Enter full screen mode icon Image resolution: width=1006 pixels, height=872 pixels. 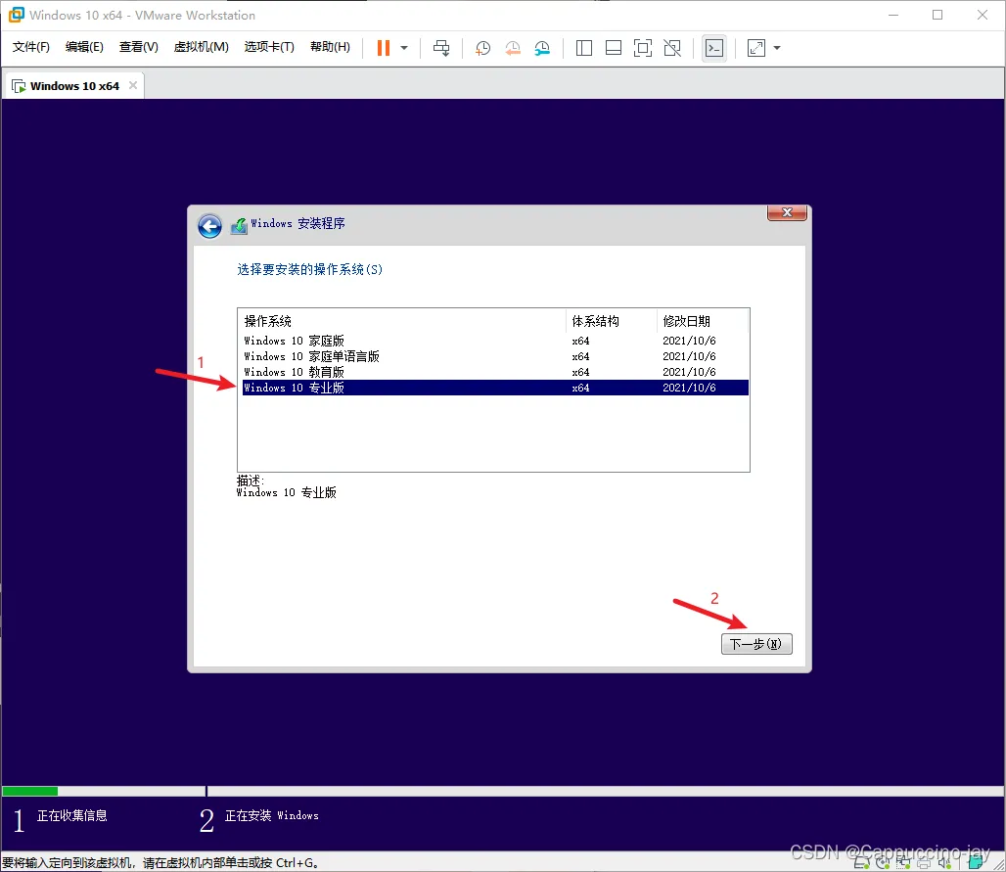pos(642,48)
